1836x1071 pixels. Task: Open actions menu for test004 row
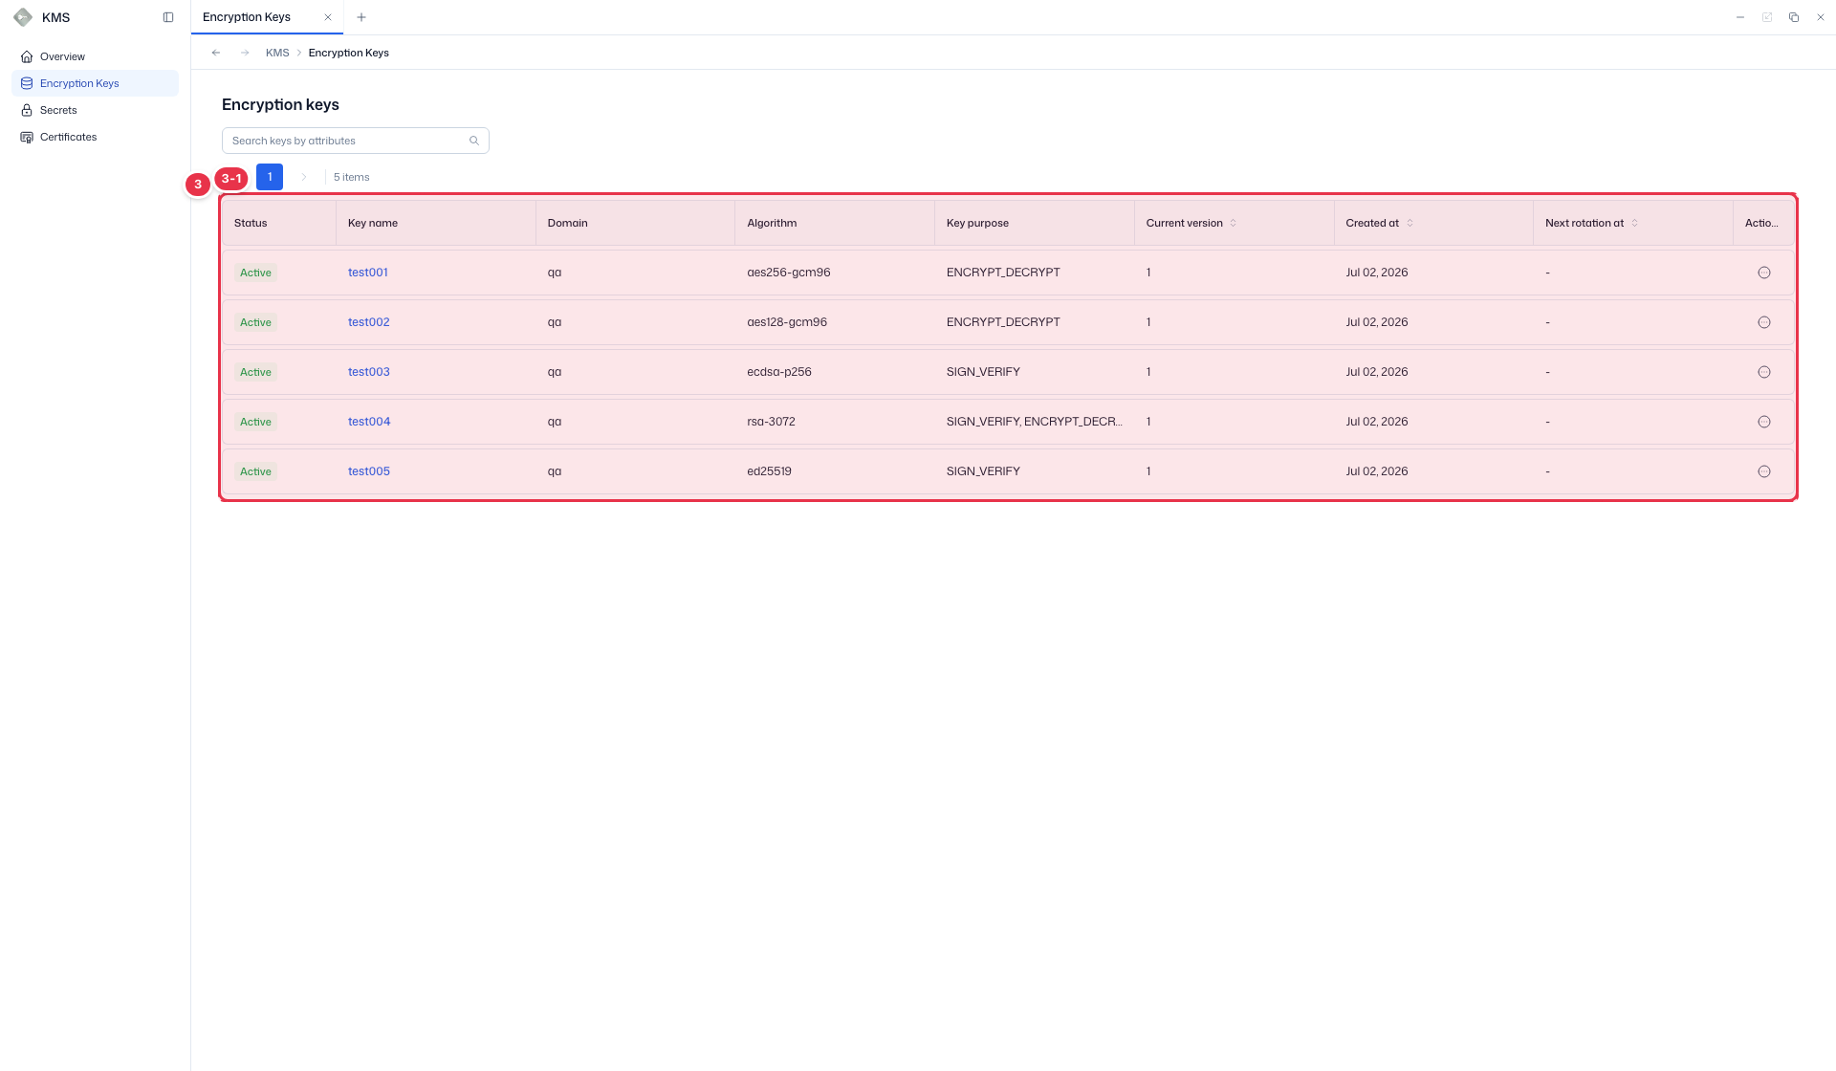(x=1764, y=422)
